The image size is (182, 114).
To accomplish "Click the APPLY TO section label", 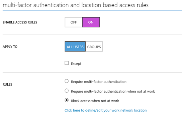I will point(10,47).
